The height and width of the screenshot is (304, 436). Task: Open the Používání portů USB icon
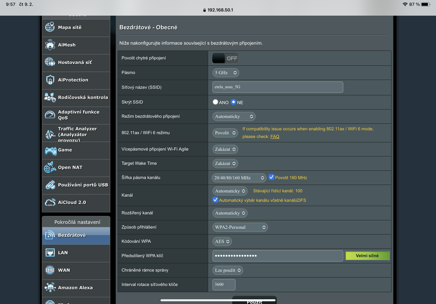[x=50, y=185]
